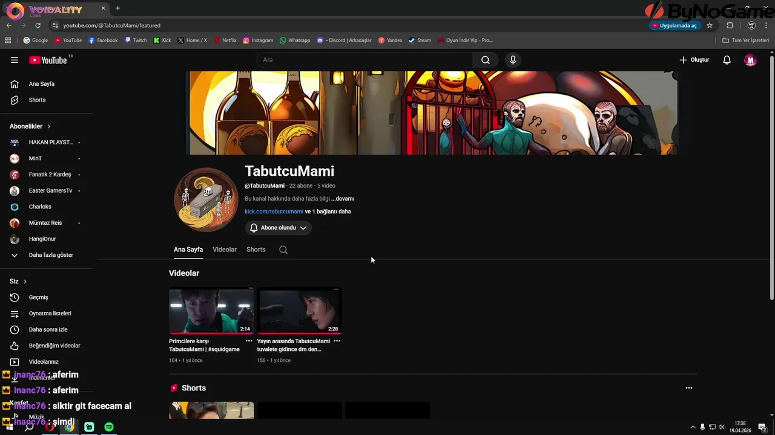This screenshot has width=775, height=435.
Task: Show hidden system tray icons
Action: pyautogui.click(x=693, y=427)
